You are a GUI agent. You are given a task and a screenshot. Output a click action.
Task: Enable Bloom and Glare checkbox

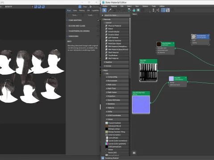[98, 26]
